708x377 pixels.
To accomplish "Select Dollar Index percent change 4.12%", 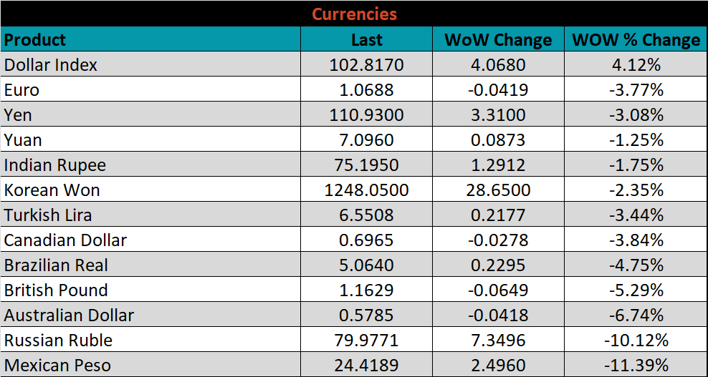I will pos(636,65).
